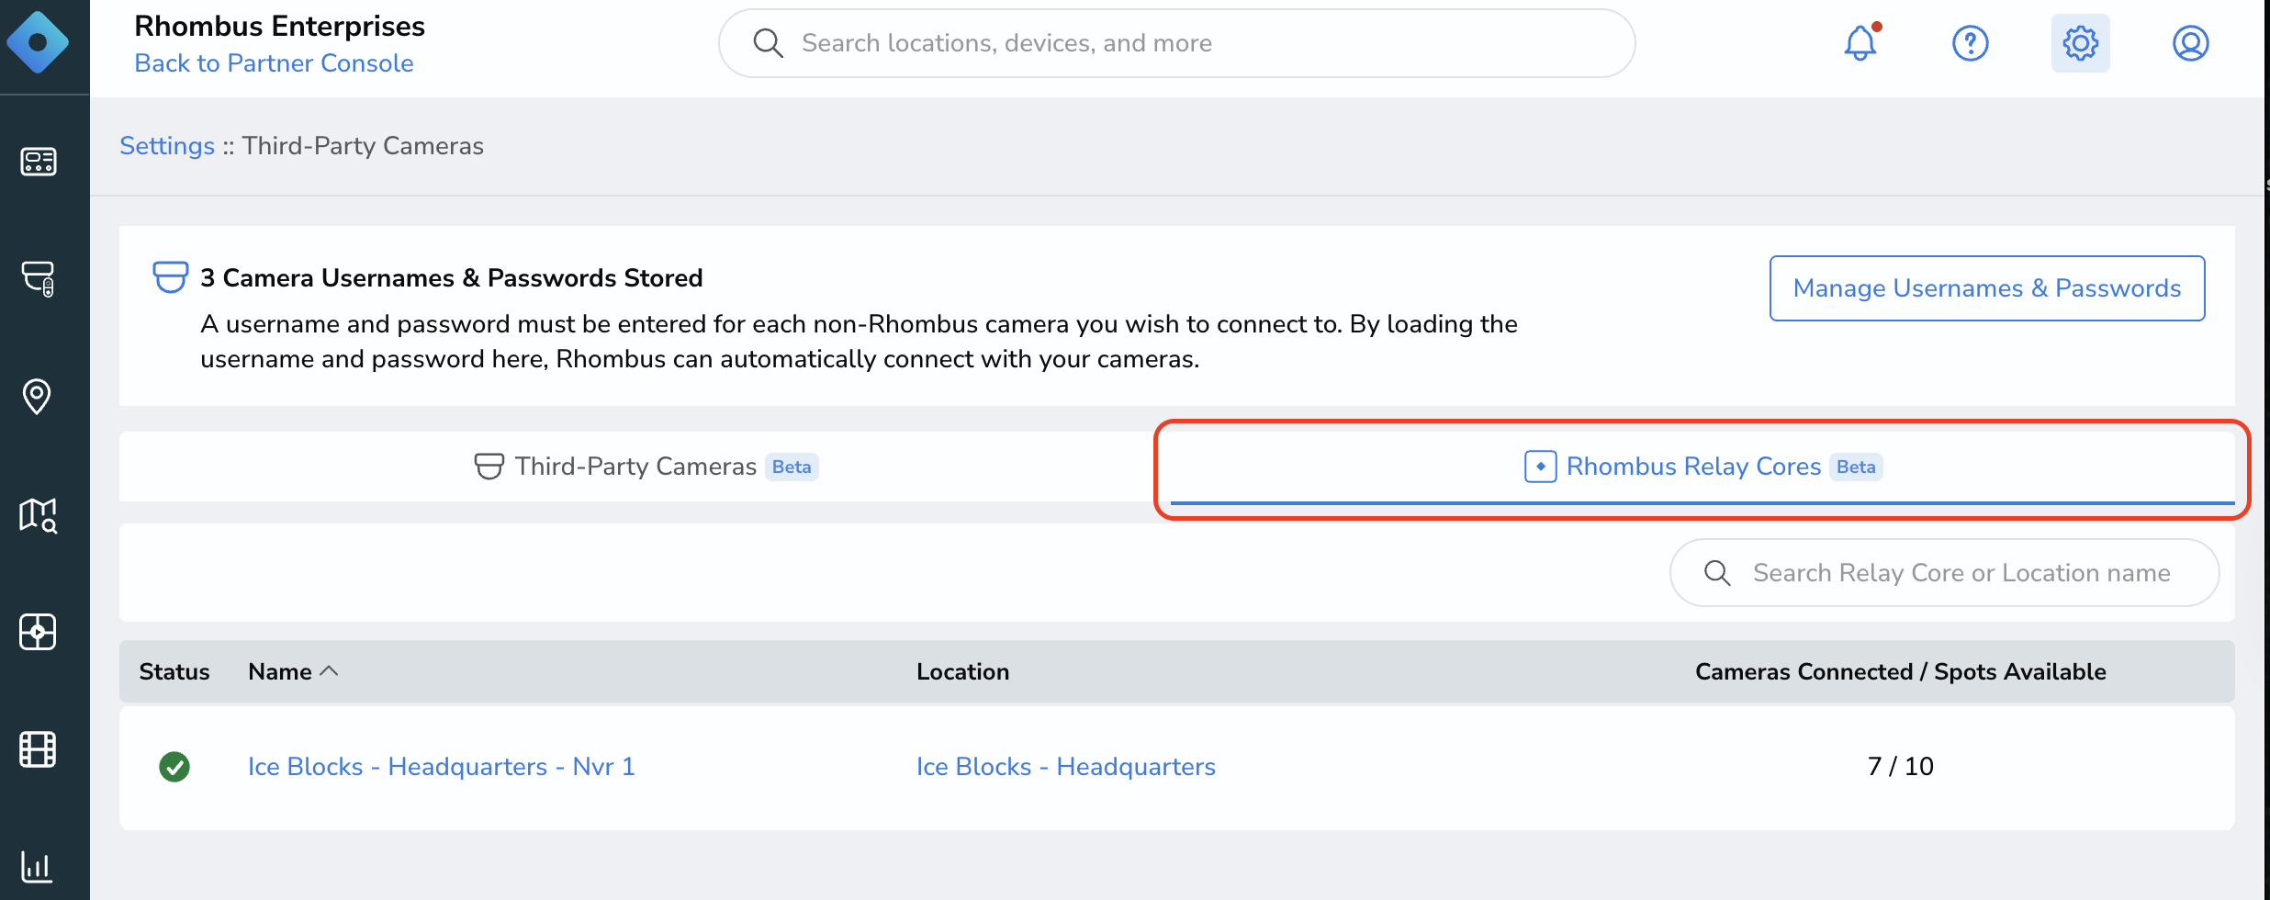Click the notifications bell icon
Screen dimensions: 2270x900
point(1860,42)
